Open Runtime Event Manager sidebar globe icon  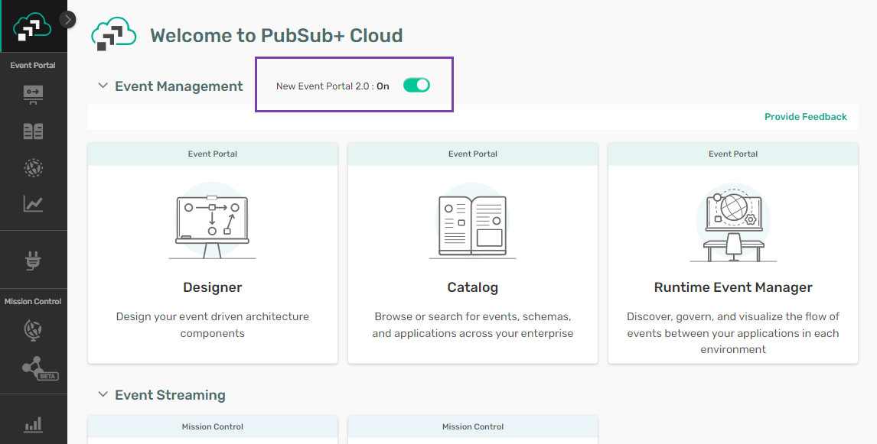pos(33,167)
